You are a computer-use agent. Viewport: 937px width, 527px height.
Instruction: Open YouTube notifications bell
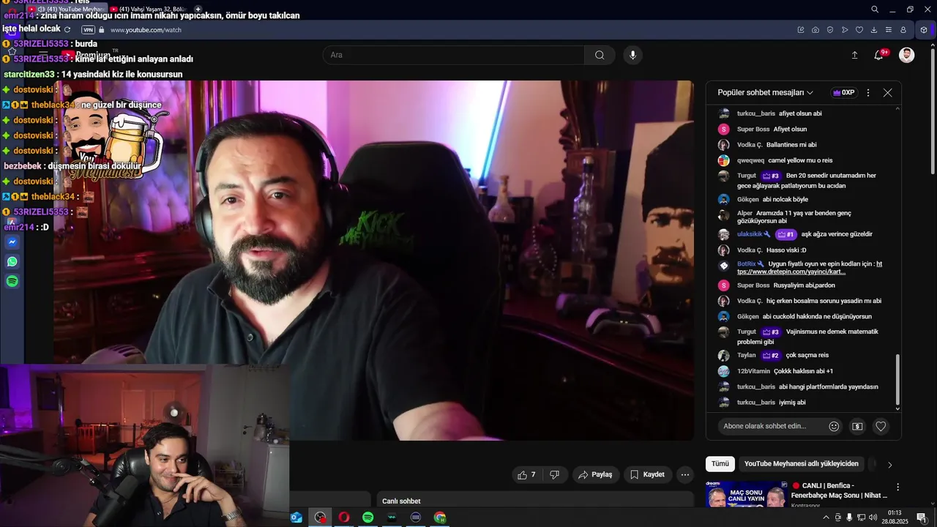point(879,55)
